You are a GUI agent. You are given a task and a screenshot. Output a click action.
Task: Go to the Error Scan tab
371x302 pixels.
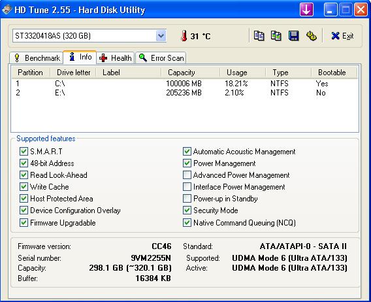coord(161,58)
